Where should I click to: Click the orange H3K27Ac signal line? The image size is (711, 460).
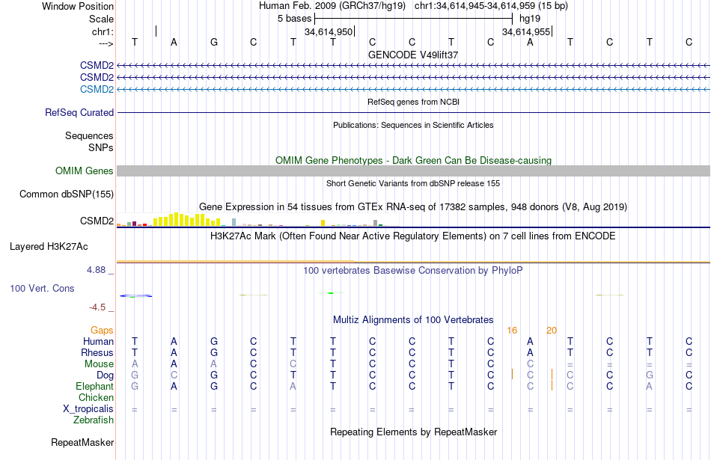[413, 262]
